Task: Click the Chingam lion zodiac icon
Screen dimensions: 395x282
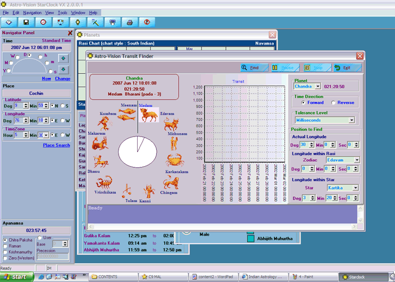Action: (171, 183)
